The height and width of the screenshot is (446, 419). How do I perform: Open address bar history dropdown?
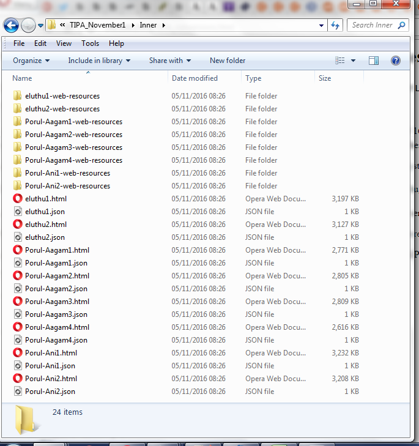tap(321, 26)
